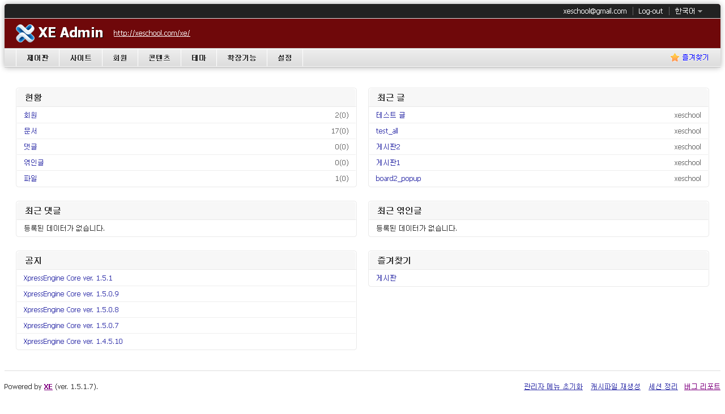The width and height of the screenshot is (725, 414).
Task: Open the recent post 테스트 글
Action: [390, 115]
